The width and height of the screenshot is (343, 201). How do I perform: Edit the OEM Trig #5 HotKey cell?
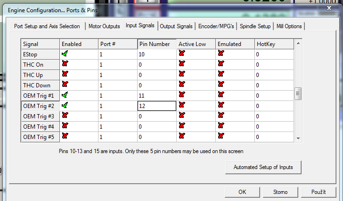click(x=274, y=137)
